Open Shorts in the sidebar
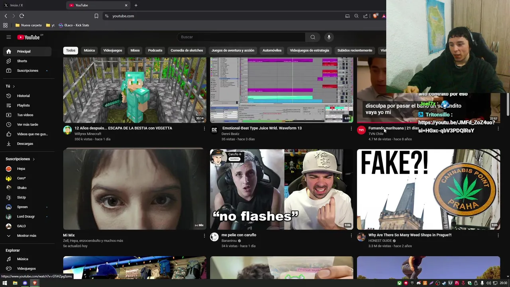The width and height of the screenshot is (510, 287). tap(27, 61)
